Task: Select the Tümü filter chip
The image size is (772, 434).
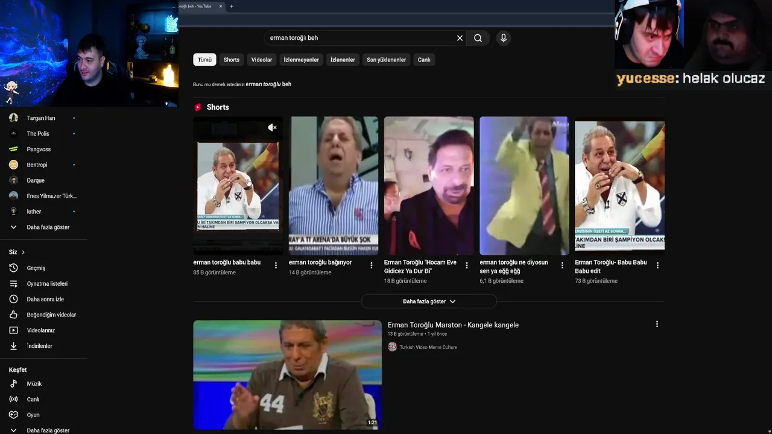Action: [204, 60]
